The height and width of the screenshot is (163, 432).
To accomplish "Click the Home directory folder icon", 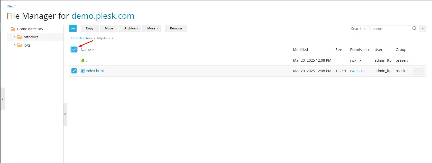I will (x=13, y=29).
